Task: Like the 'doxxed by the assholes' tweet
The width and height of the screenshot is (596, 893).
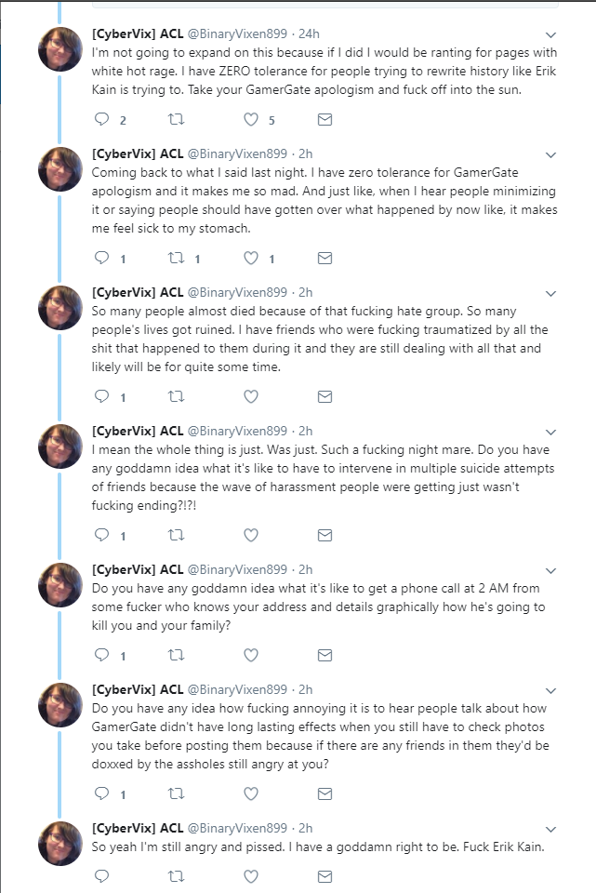Action: tap(251, 793)
